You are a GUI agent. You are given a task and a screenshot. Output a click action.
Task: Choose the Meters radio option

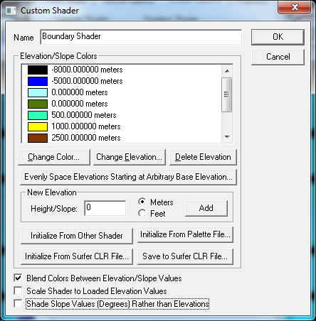click(142, 202)
